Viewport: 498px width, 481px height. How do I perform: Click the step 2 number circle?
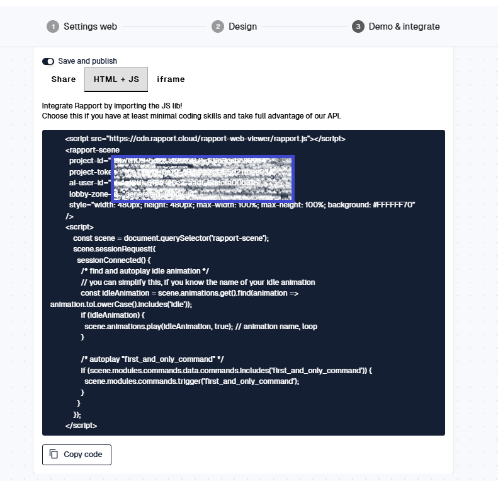[x=218, y=26]
